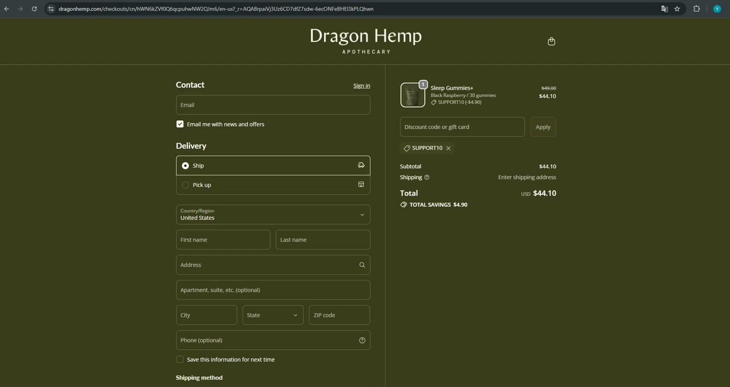Open the browser profile avatar

click(717, 9)
